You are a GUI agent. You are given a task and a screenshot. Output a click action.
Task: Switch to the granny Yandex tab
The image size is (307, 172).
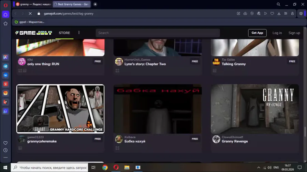click(x=33, y=4)
